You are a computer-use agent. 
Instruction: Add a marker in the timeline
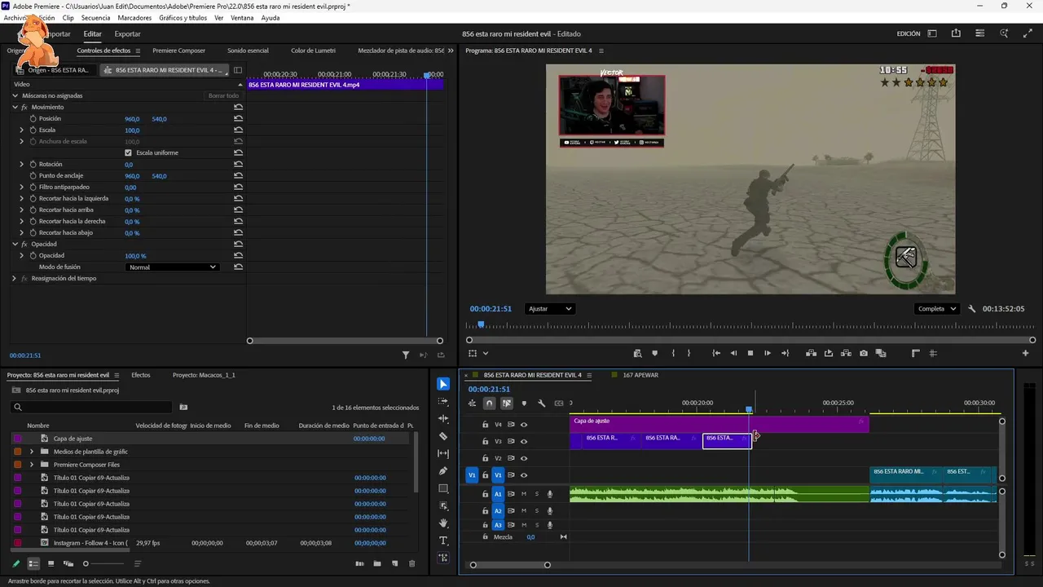tap(524, 403)
